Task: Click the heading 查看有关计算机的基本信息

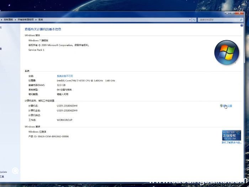Action: pyautogui.click(x=43, y=29)
